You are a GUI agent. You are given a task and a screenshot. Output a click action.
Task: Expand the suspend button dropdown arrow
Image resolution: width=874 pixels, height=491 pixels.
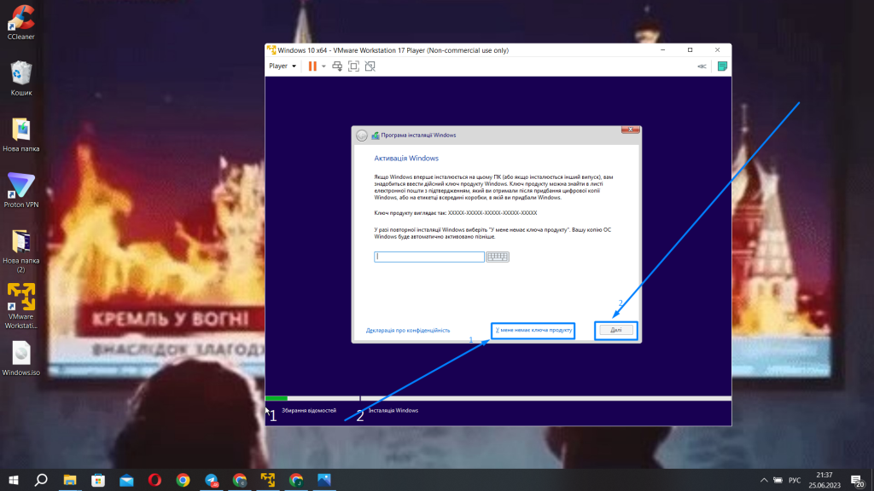point(323,66)
